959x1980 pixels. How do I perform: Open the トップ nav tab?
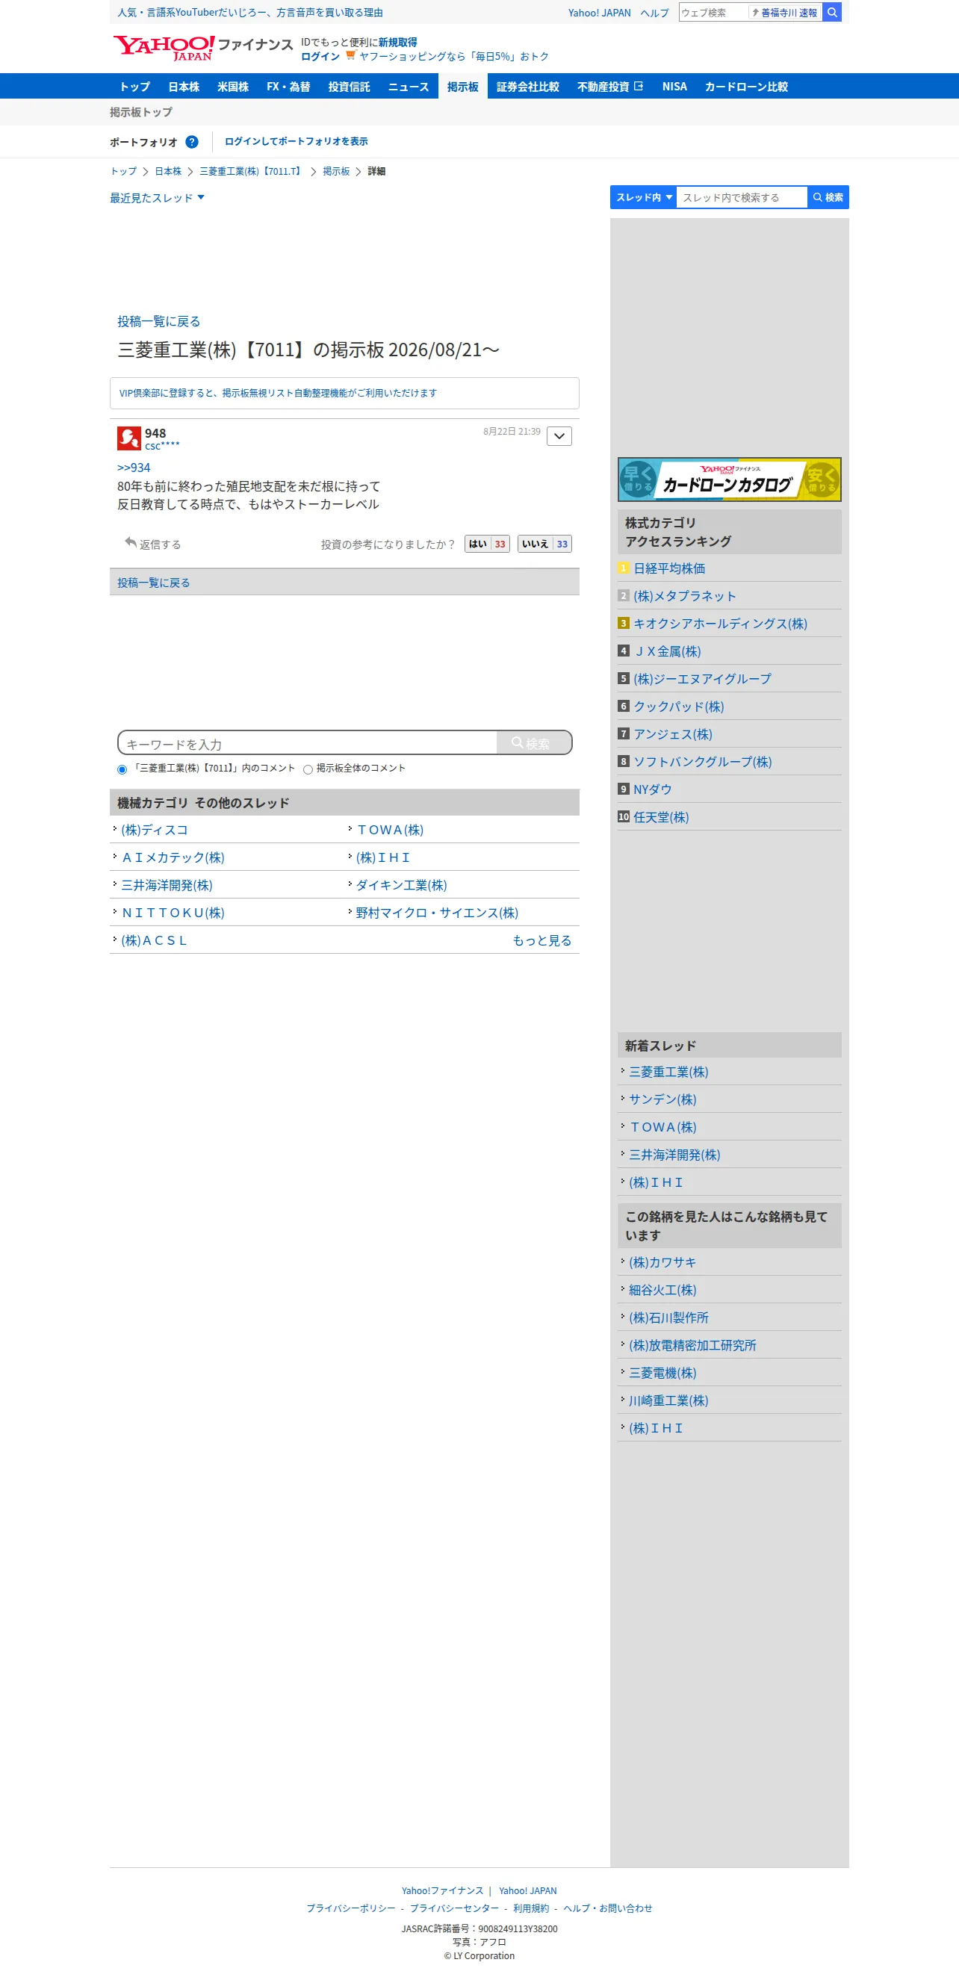134,86
